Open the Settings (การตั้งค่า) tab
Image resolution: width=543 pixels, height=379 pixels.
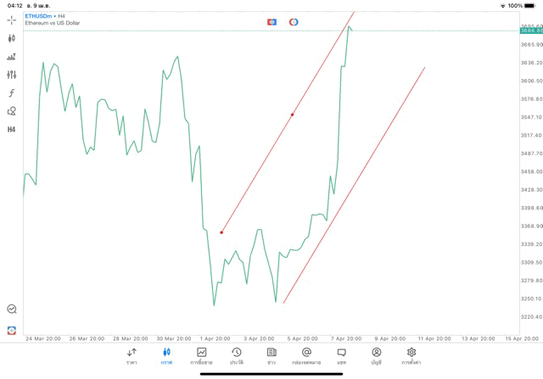(411, 356)
